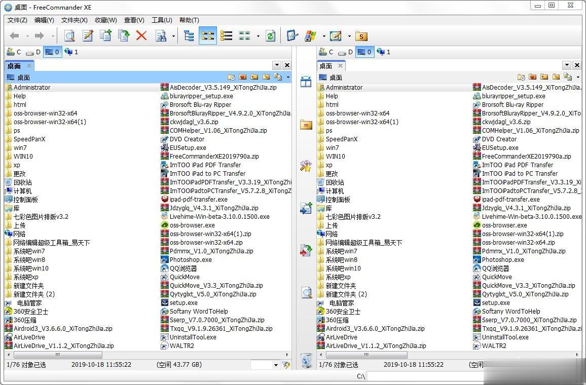Click the settings editor pencil icon

click(x=336, y=36)
